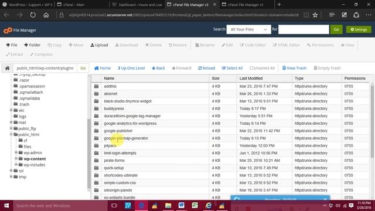Open a new browser tab
Screen dimensions: 375x211
(x=279, y=5)
